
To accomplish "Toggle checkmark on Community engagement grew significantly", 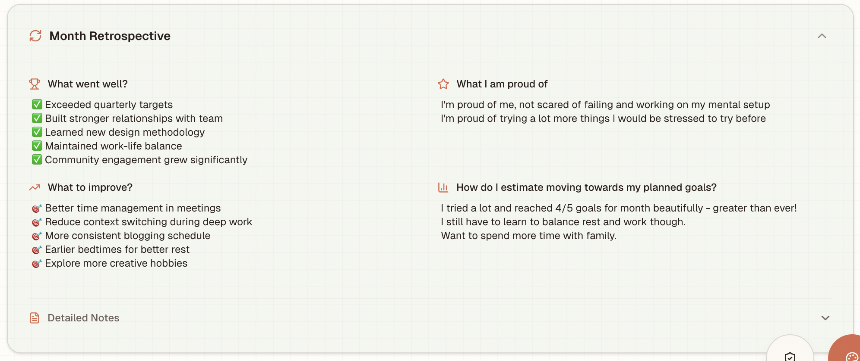I will click(x=37, y=160).
